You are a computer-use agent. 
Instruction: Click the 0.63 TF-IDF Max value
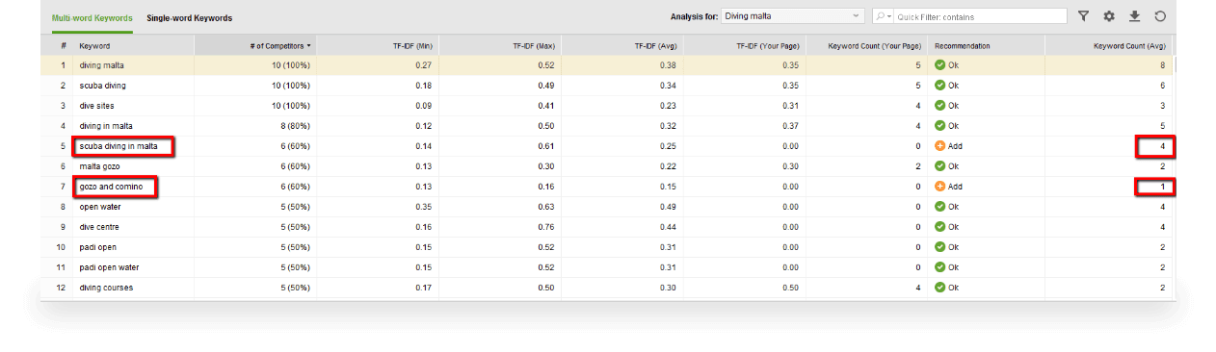[x=545, y=207]
